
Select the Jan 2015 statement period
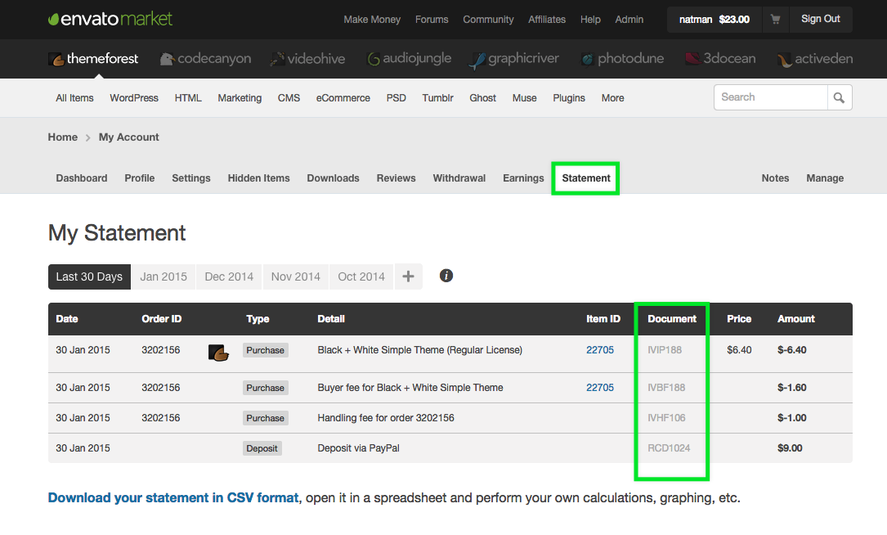(x=164, y=276)
